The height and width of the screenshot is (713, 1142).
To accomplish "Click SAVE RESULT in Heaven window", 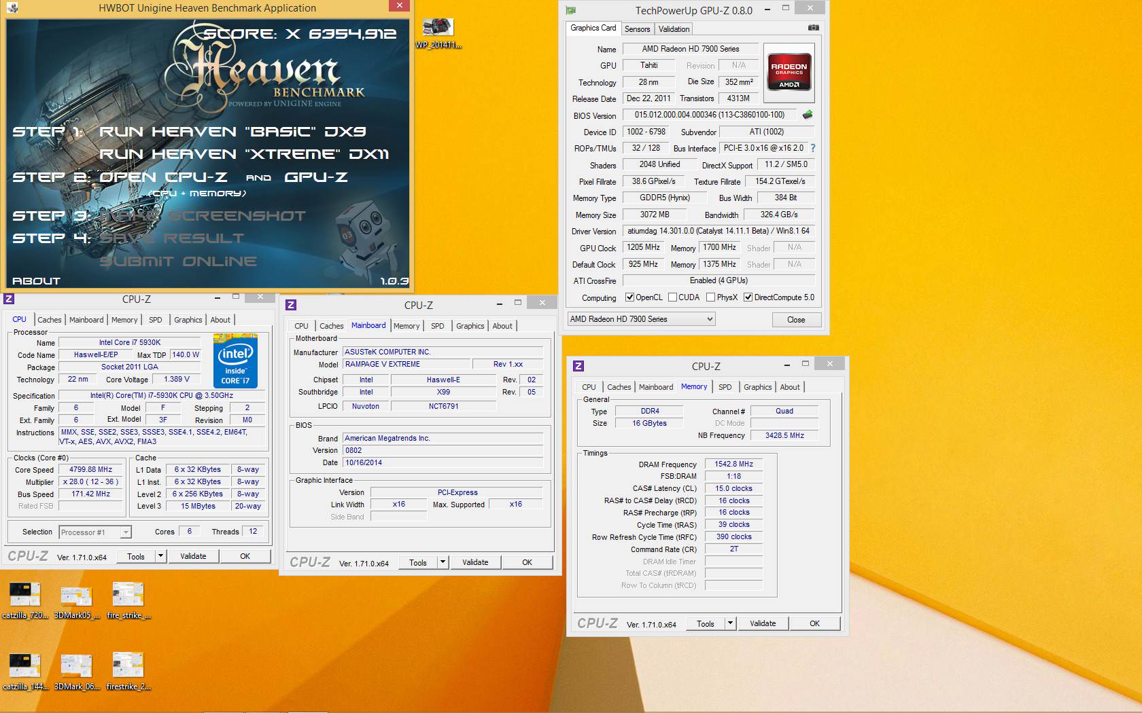I will tap(171, 238).
